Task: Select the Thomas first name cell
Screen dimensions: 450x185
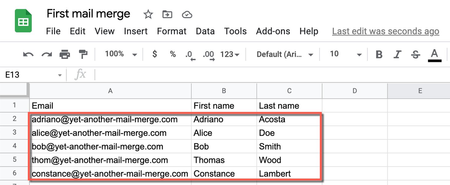Action: 224,160
